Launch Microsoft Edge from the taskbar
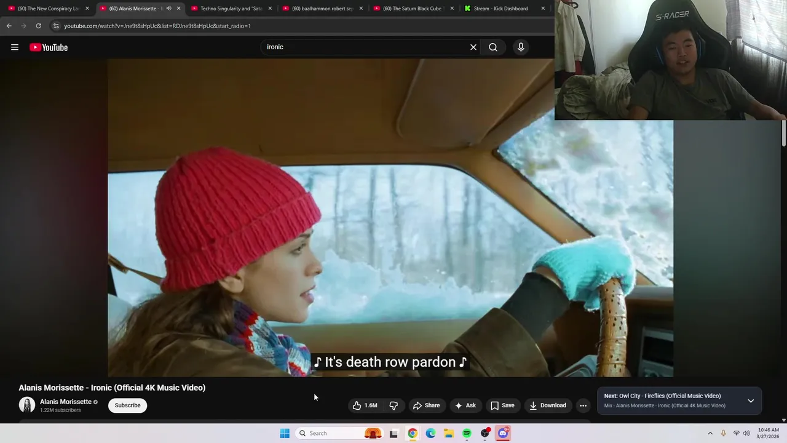 431,433
